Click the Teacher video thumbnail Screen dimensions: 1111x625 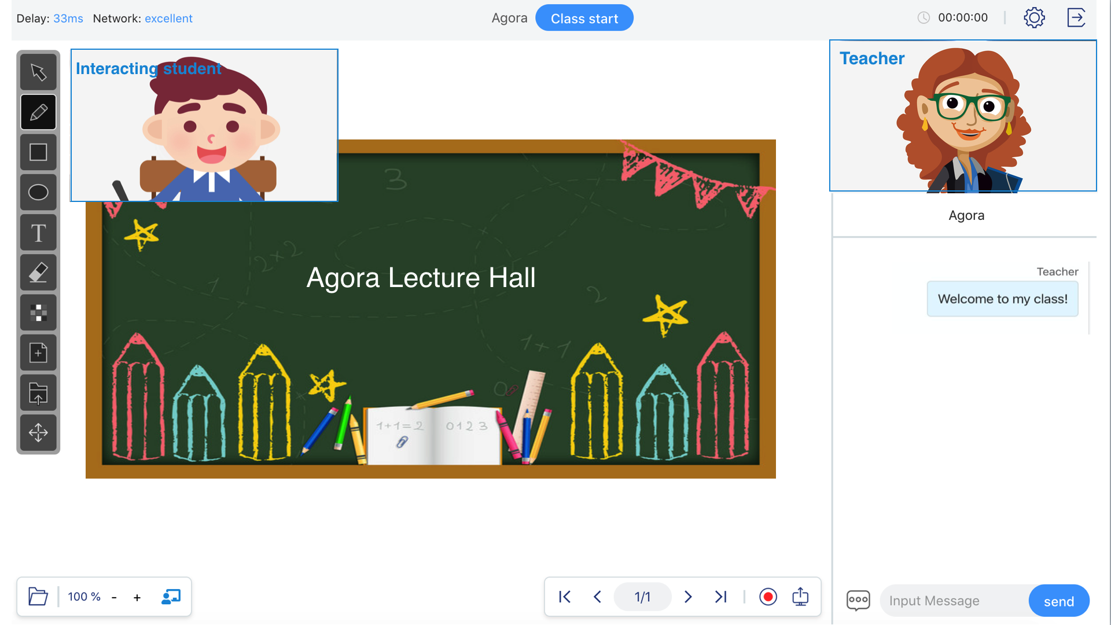tap(963, 116)
